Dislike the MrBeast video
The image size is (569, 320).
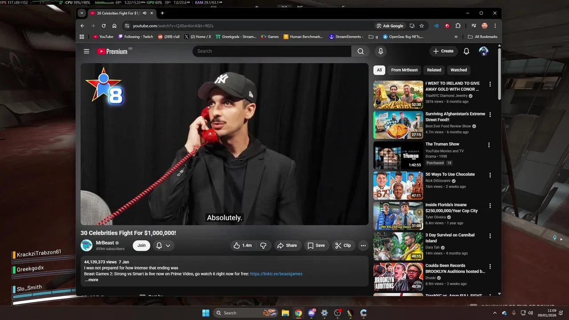(263, 245)
